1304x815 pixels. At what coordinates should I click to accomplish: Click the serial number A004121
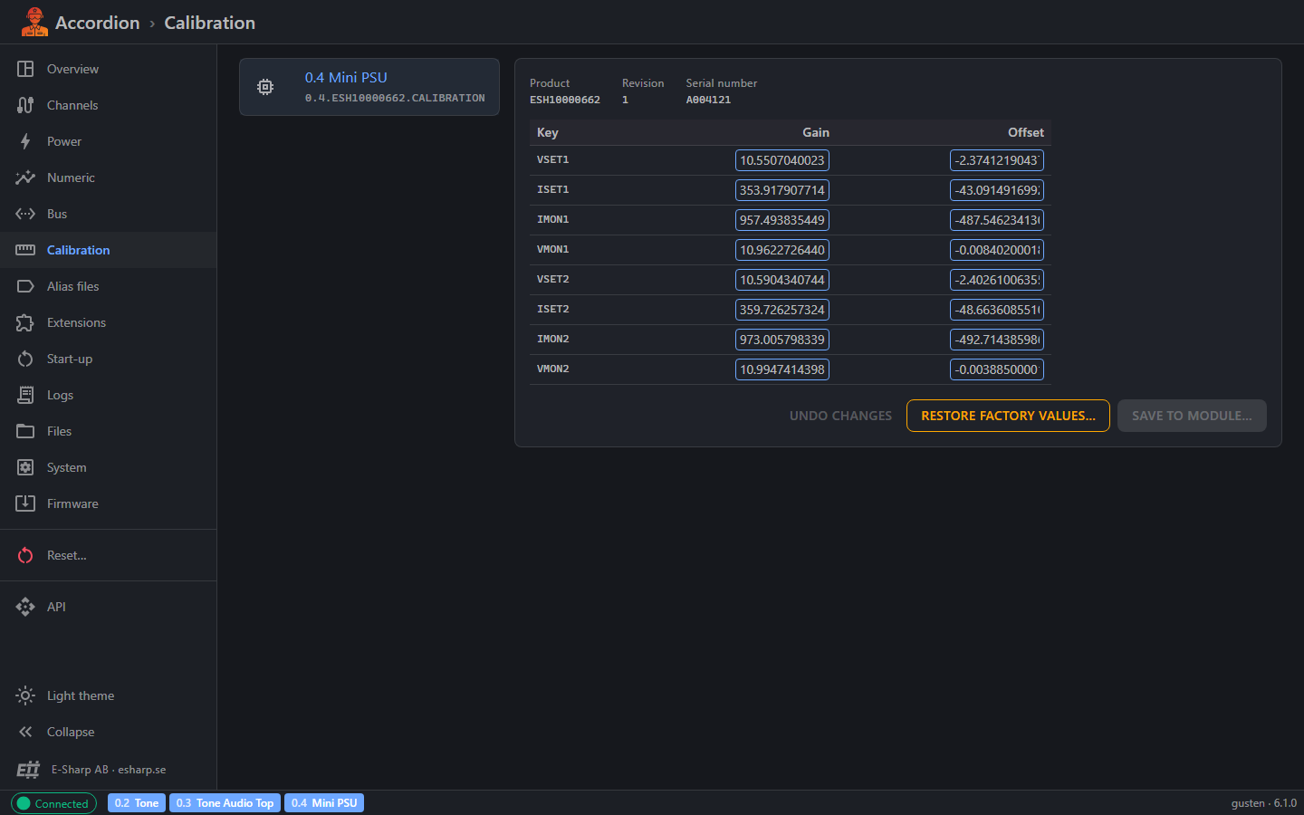(708, 100)
